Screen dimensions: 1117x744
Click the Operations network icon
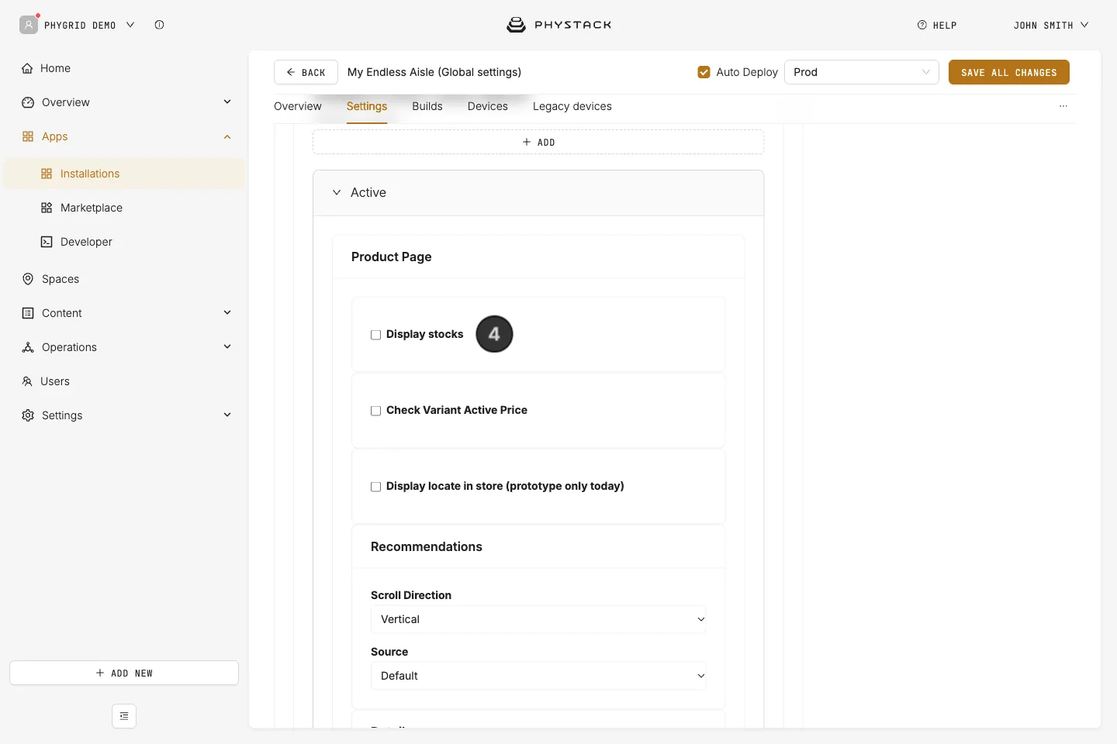coord(28,347)
